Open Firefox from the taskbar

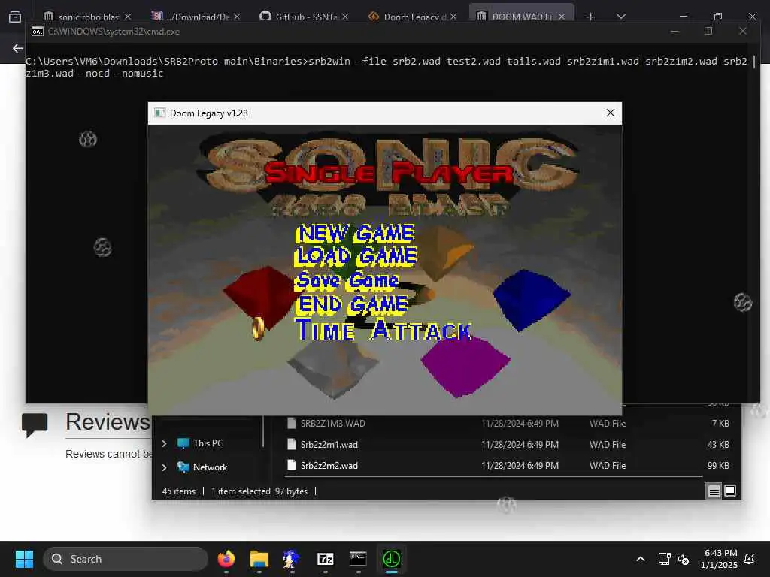coord(226,559)
